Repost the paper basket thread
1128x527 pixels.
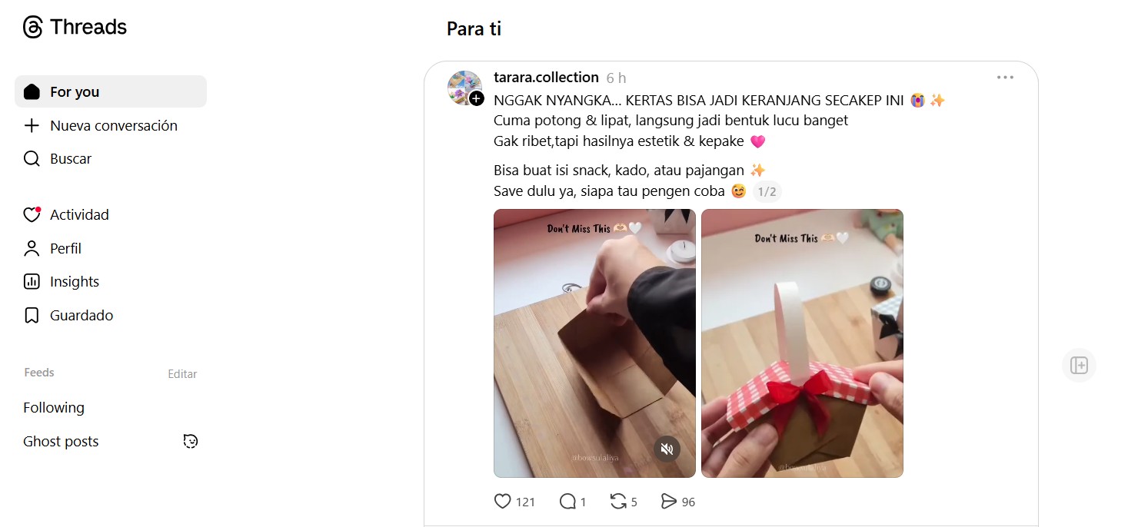click(x=618, y=502)
